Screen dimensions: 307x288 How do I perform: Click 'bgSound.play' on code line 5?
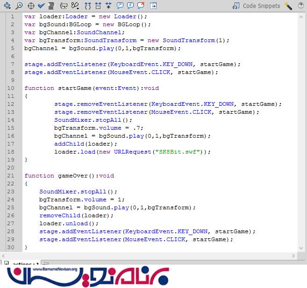pos(92,48)
